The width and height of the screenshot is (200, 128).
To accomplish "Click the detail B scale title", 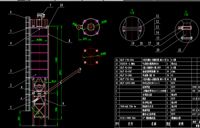I will (186, 13).
